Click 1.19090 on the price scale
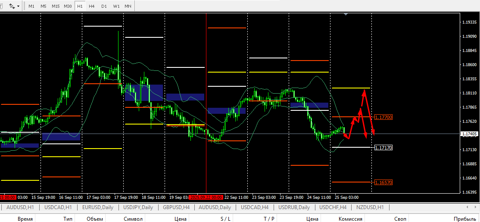The width and height of the screenshot is (480, 222). tap(470, 36)
